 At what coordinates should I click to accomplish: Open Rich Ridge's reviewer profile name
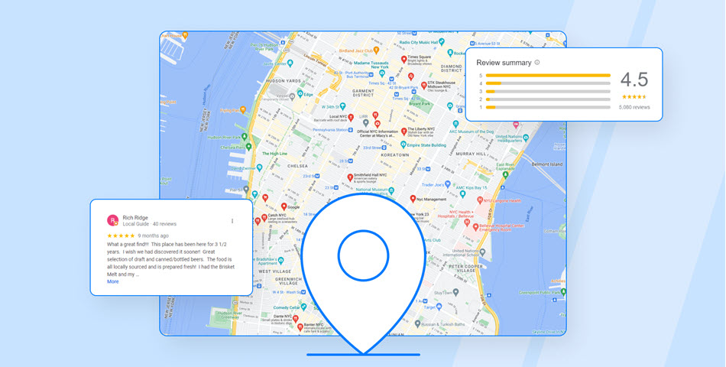(135, 217)
